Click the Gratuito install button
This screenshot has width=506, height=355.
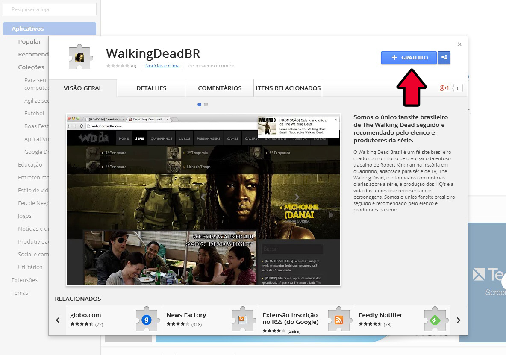409,58
